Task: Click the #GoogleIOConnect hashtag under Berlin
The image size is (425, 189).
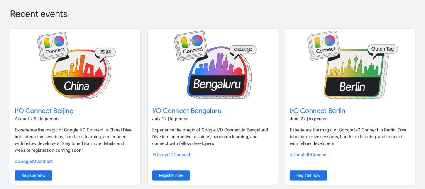Action: pos(308,155)
